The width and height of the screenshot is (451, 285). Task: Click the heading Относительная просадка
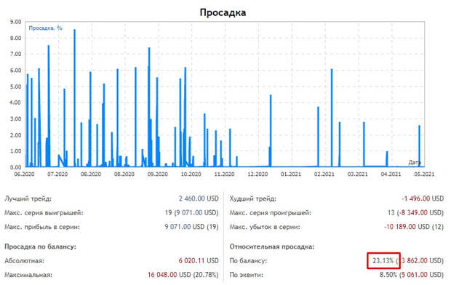[272, 246]
